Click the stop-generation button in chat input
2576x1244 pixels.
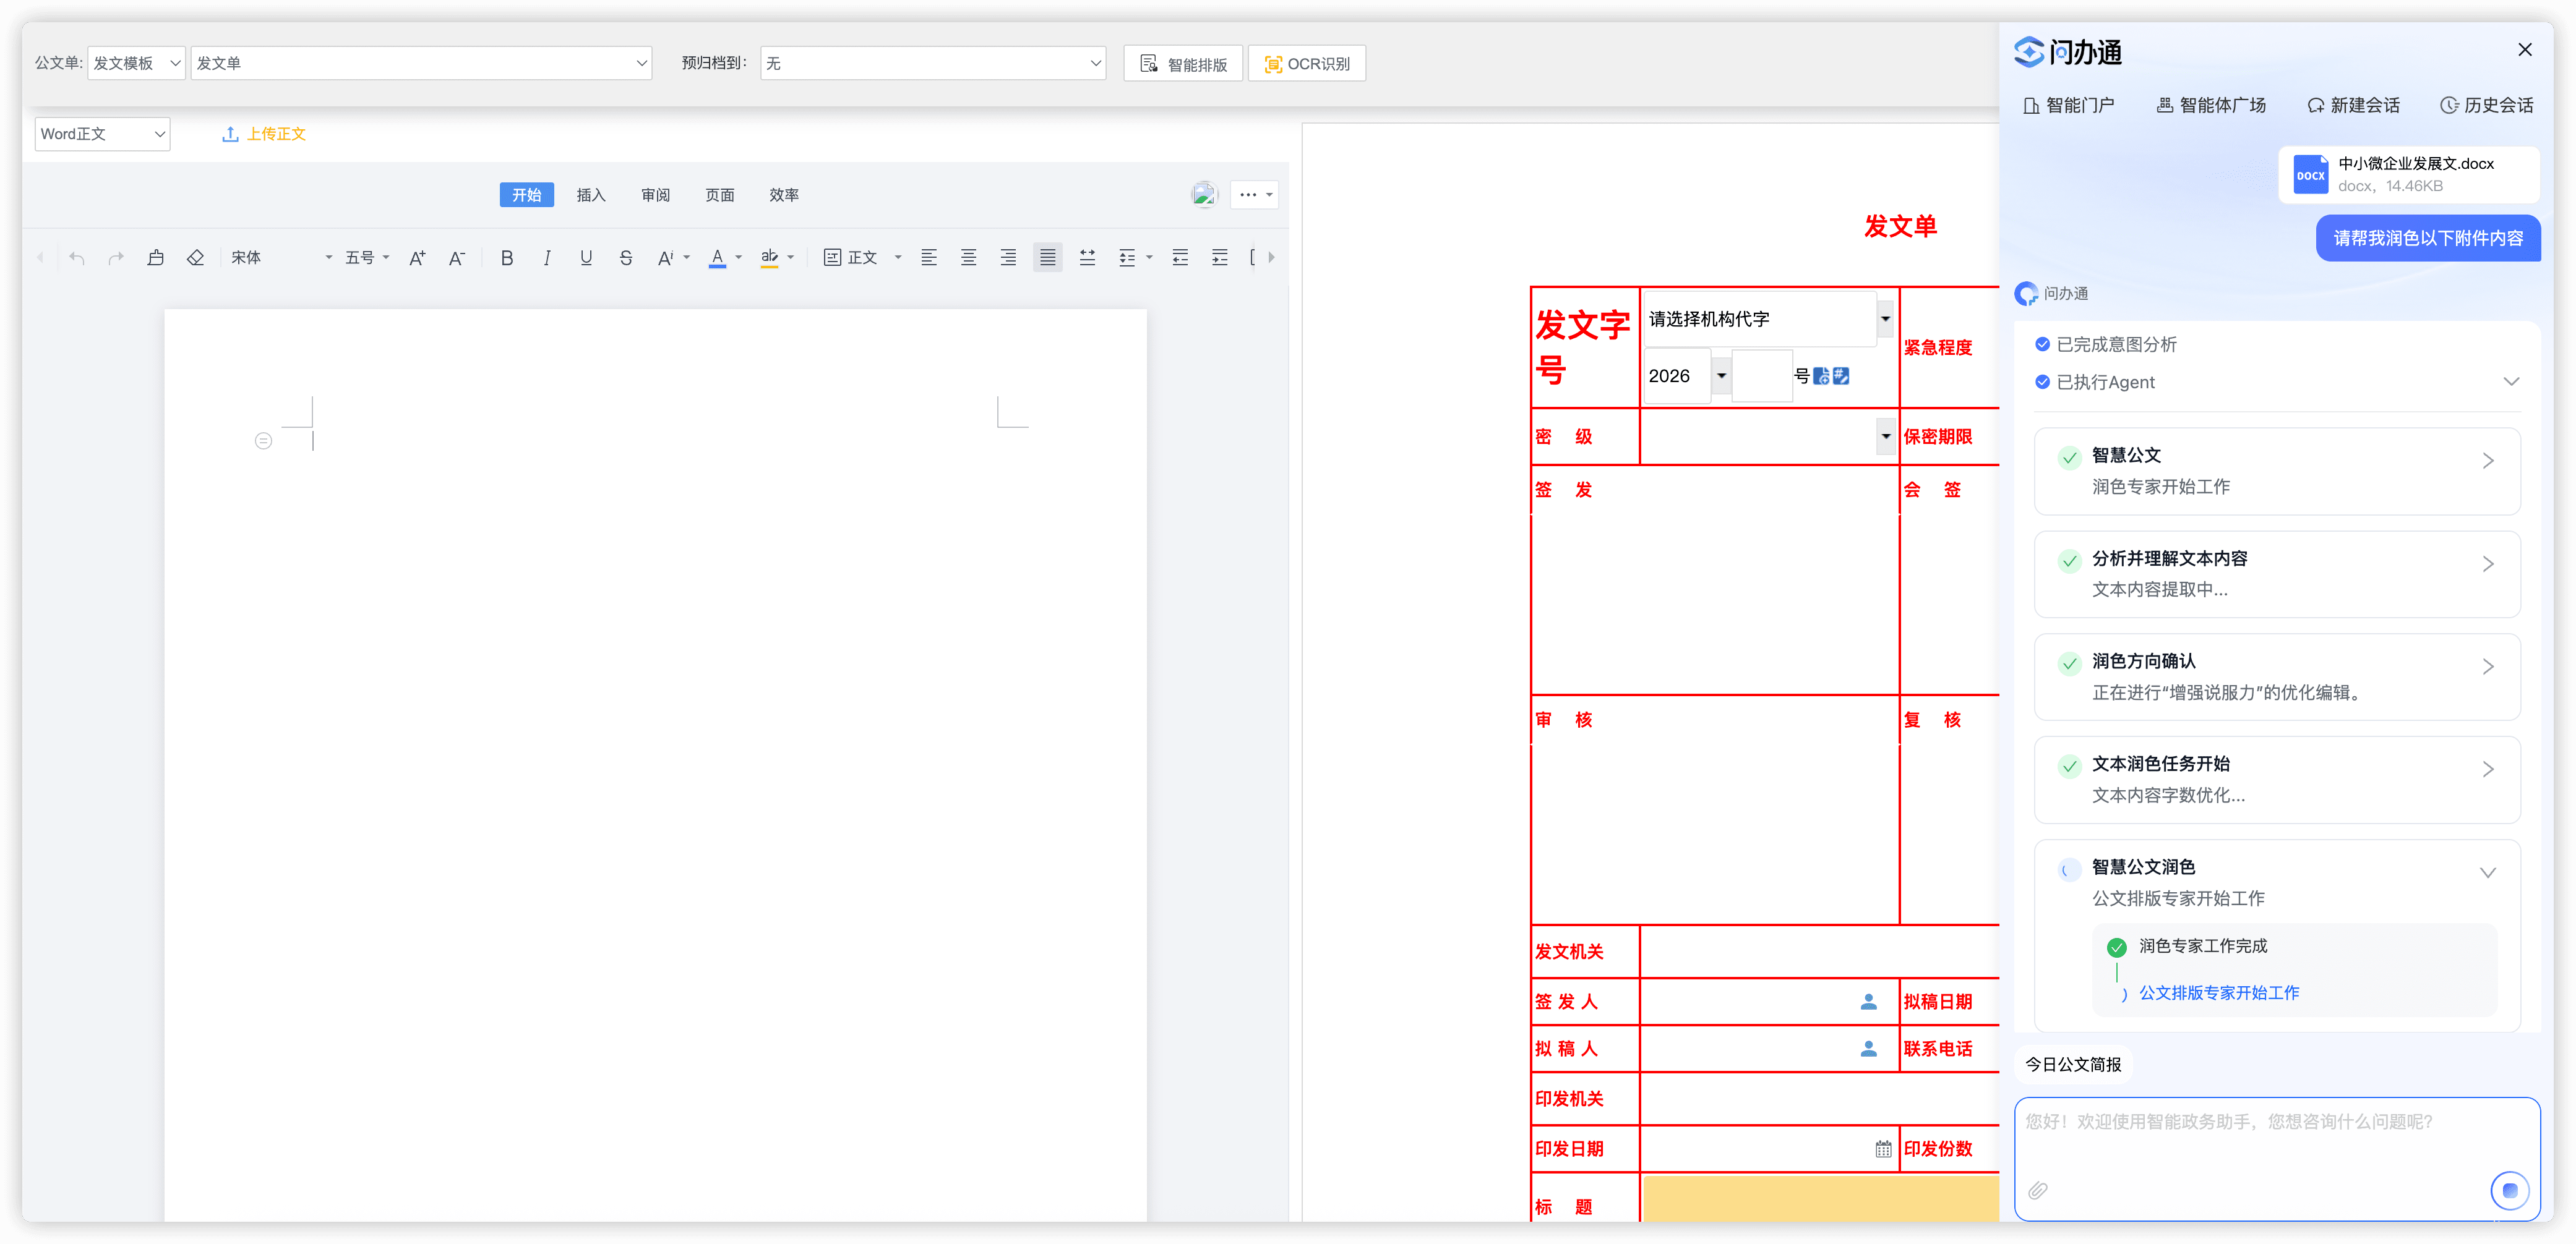tap(2509, 1190)
